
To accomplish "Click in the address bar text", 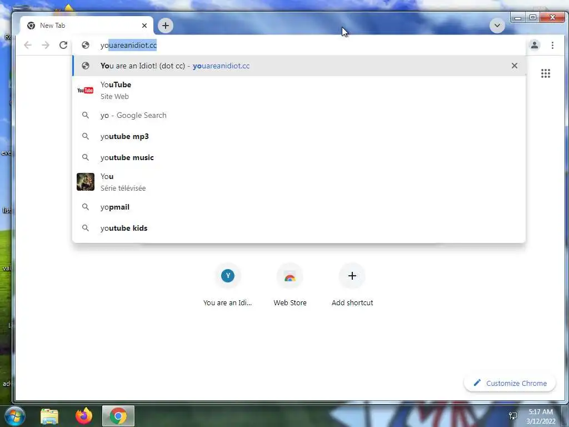I will (128, 46).
